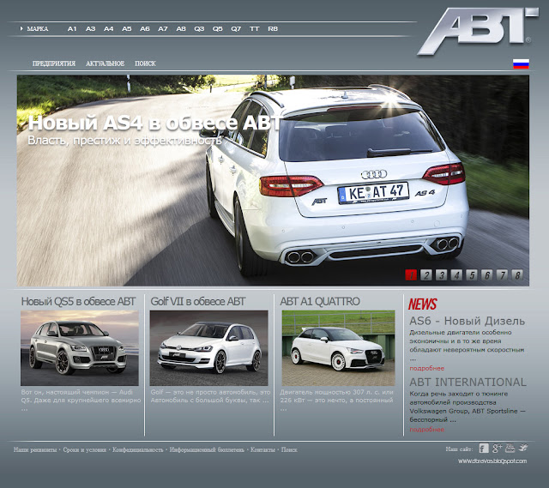Open the ABT INTERNATIONAL news headline
This screenshot has height=488, width=549.
(468, 382)
